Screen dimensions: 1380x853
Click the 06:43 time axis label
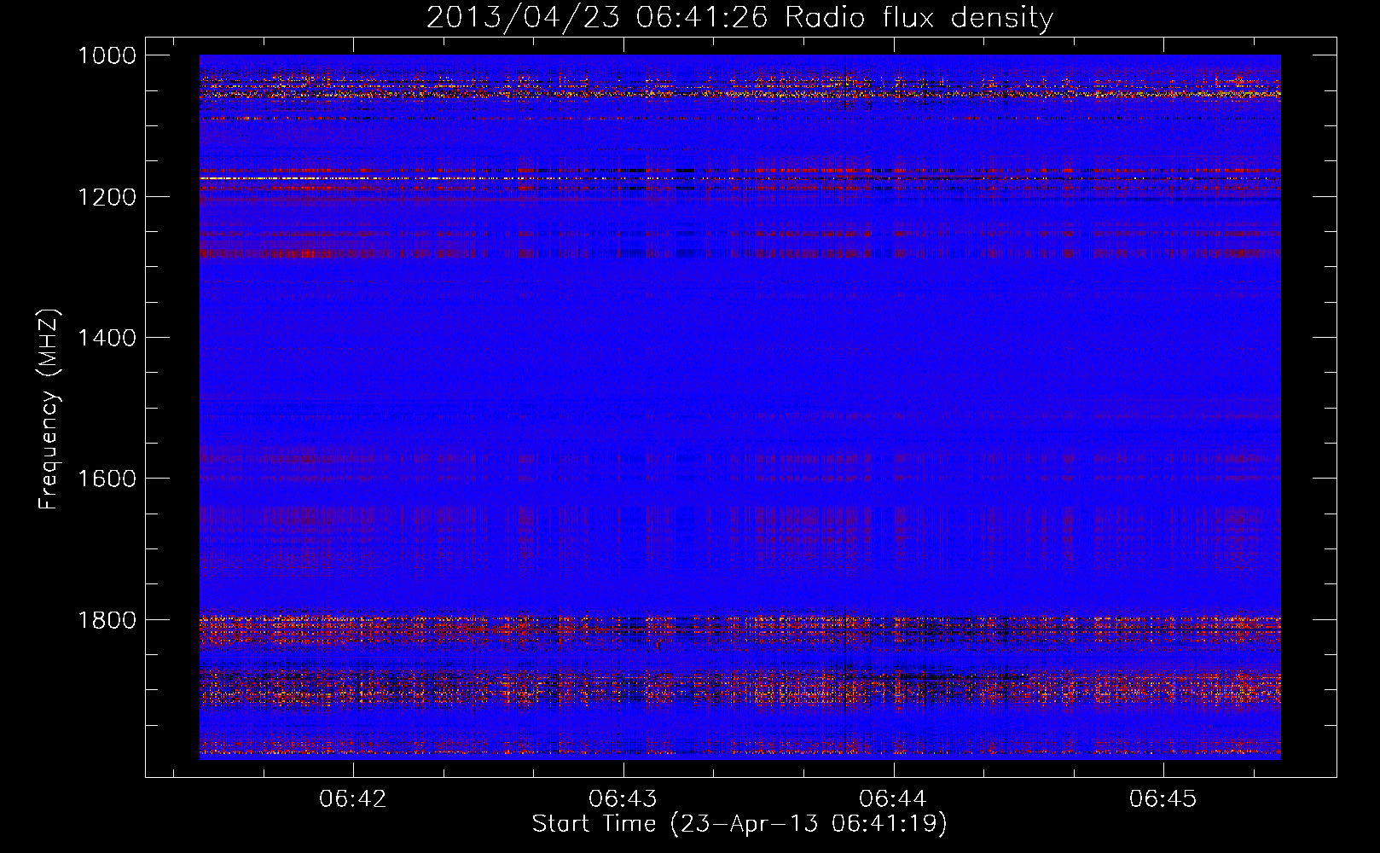[623, 798]
